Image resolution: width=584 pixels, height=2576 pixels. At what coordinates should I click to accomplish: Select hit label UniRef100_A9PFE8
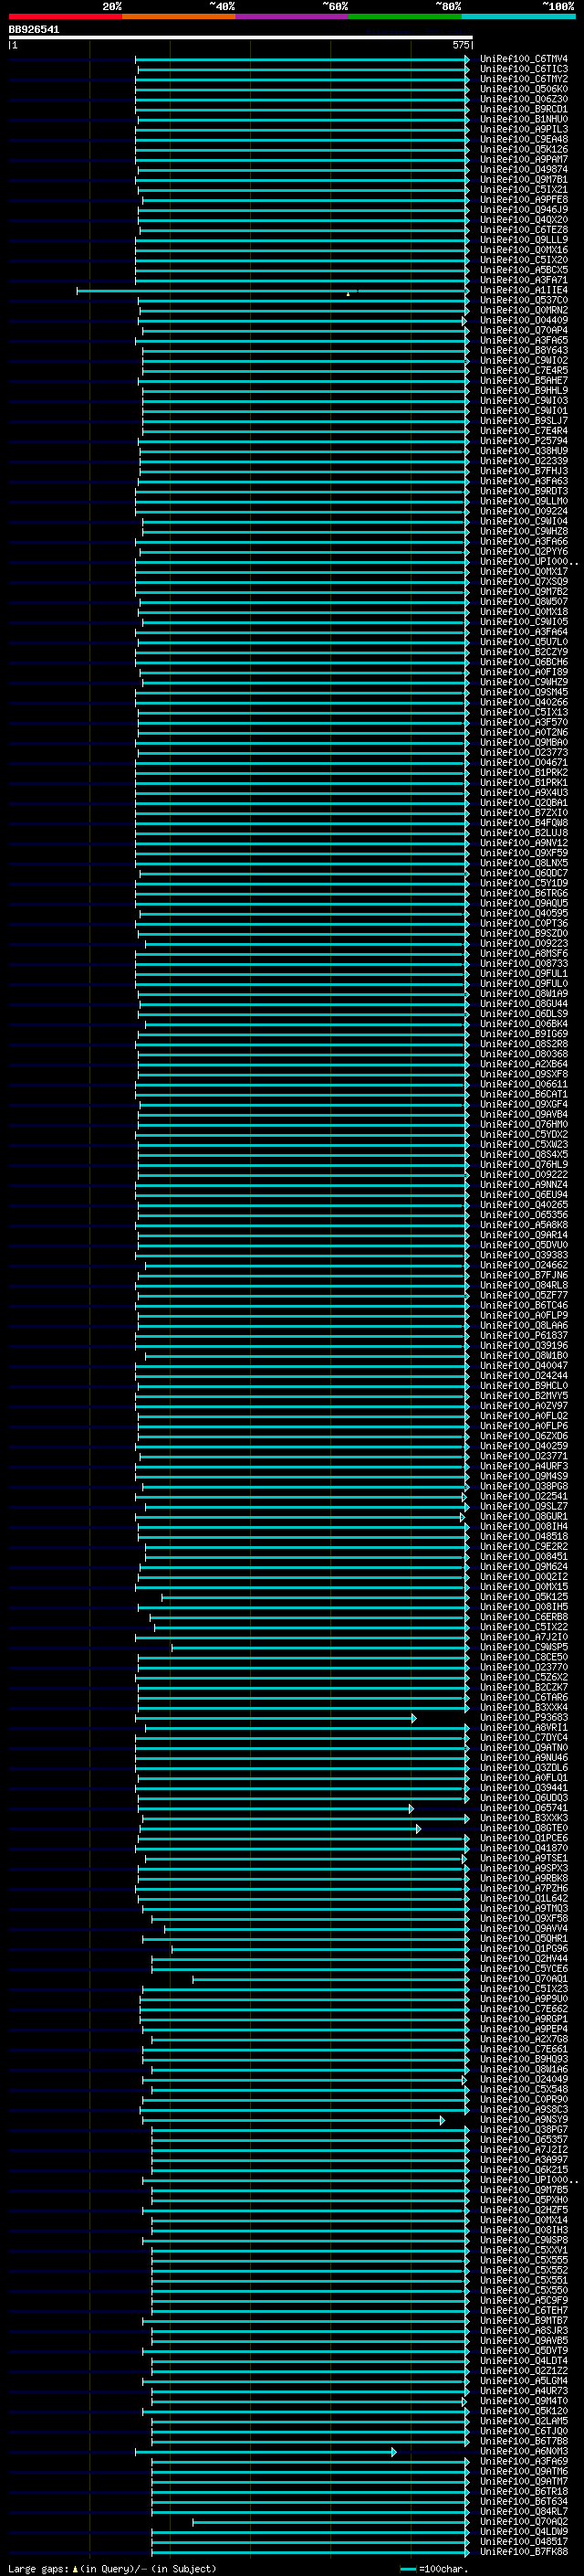point(524,200)
